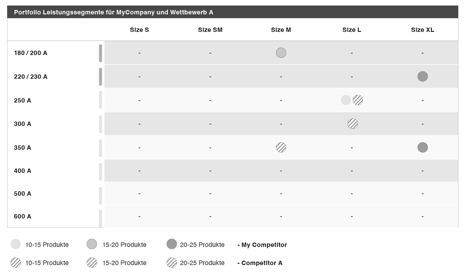Click the hatched circle in 350 A Size M
The width and height of the screenshot is (469, 276).
[x=281, y=148]
